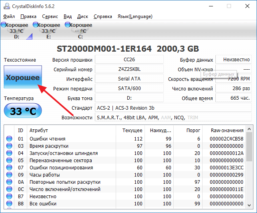Image resolution: width=257 pixels, height=213 pixels.
Task: Click the 33 °C temperature button
Action: (22, 111)
